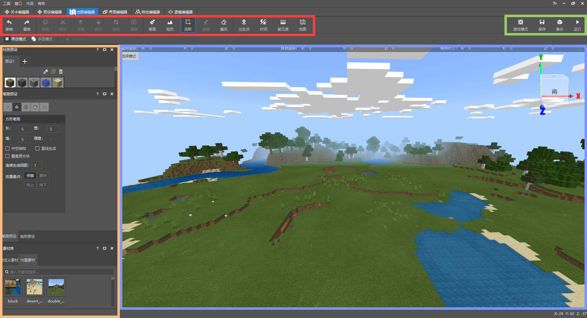Viewport: 587px width, 318px height.
Task: Select the 预设1 material preset tab
Action: [10, 61]
